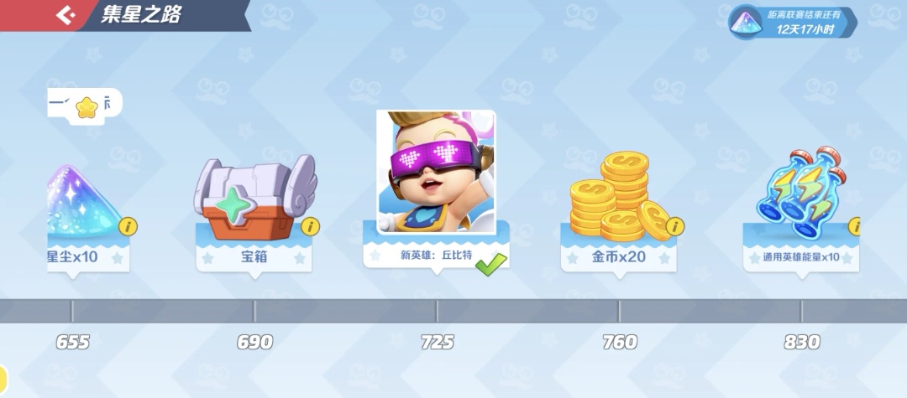Click the 通用英雄能量x10 label
The height and width of the screenshot is (398, 907).
(x=801, y=257)
